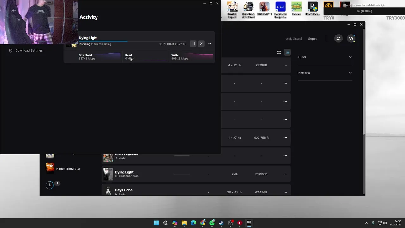Open Google Chrome from taskbar
This screenshot has height=228, width=405.
[203, 223]
